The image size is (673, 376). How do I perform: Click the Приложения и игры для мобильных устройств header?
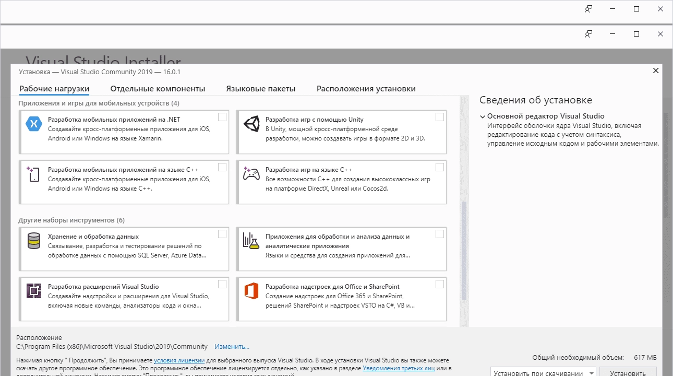click(x=99, y=103)
